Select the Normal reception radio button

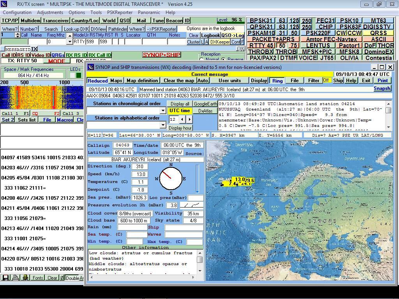(202, 59)
